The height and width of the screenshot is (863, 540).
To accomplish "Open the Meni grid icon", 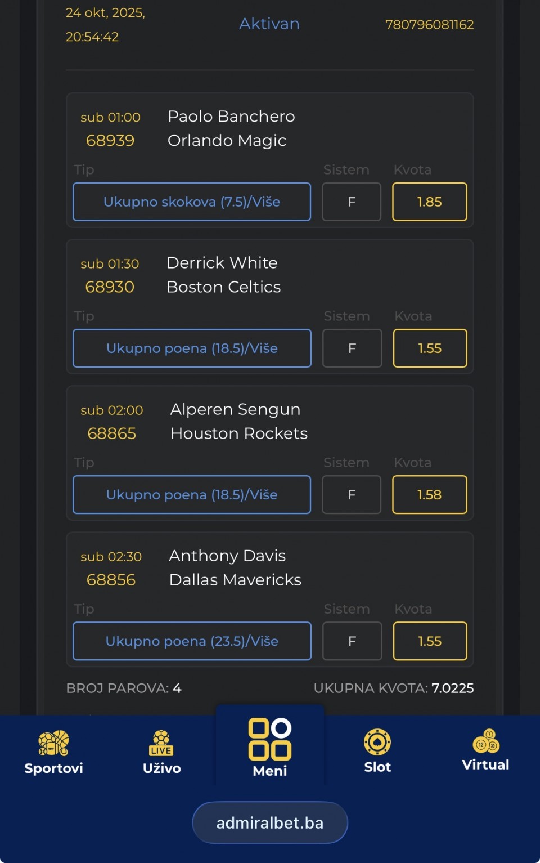I will [270, 740].
